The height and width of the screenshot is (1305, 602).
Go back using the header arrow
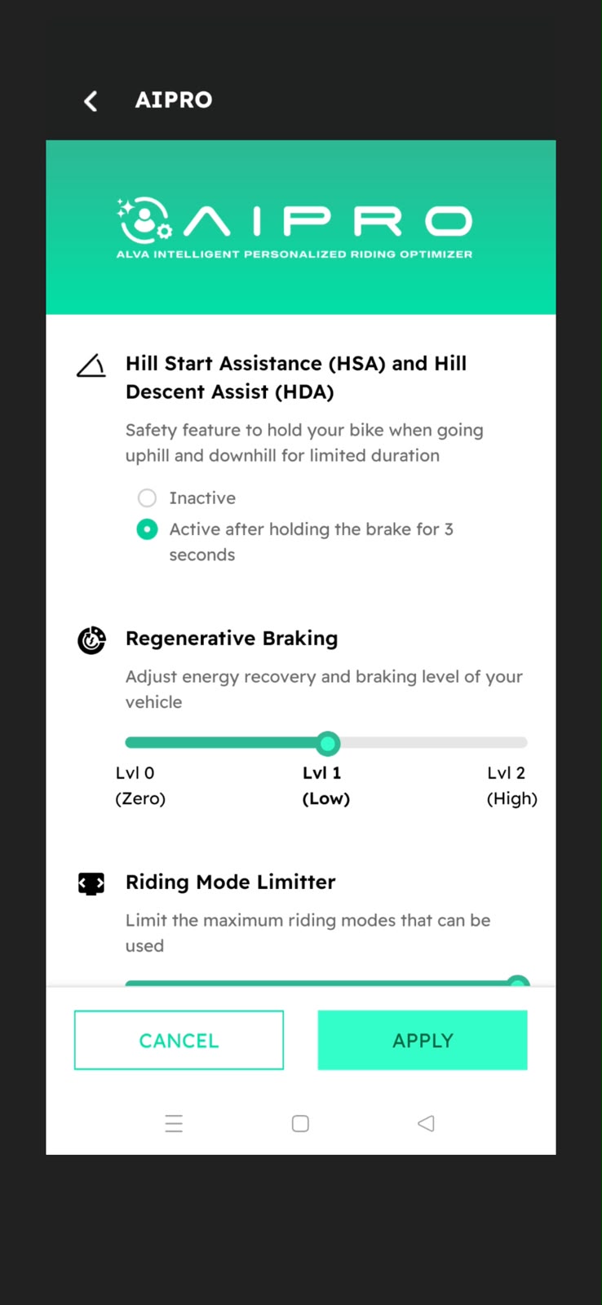(x=91, y=100)
